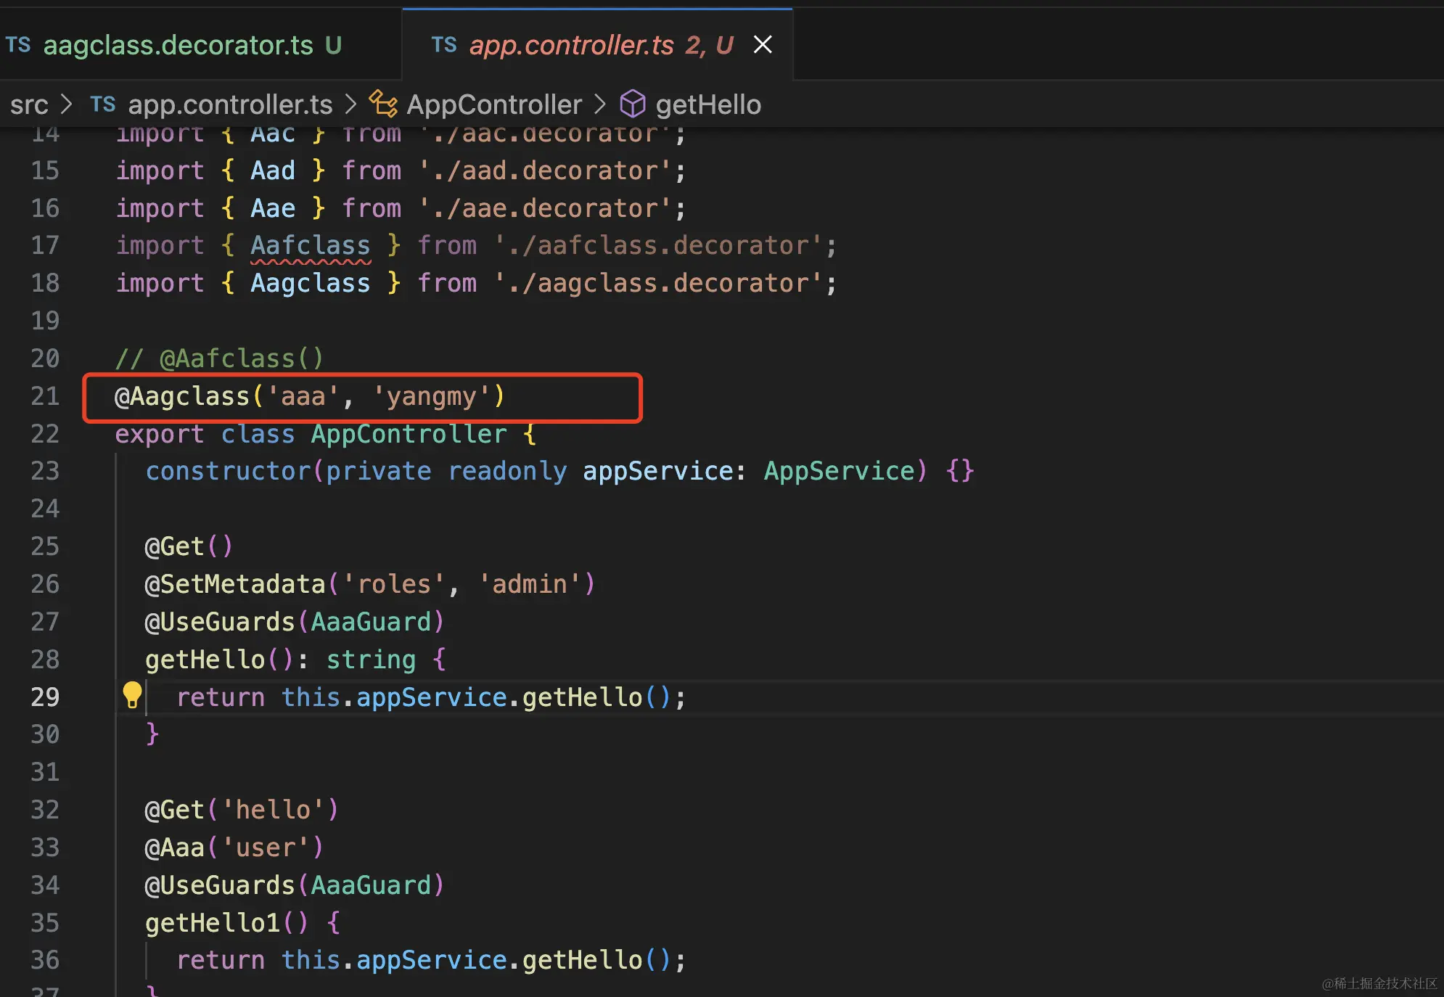Click the @SetMetadata decorator text
The image size is (1444, 997).
click(235, 584)
